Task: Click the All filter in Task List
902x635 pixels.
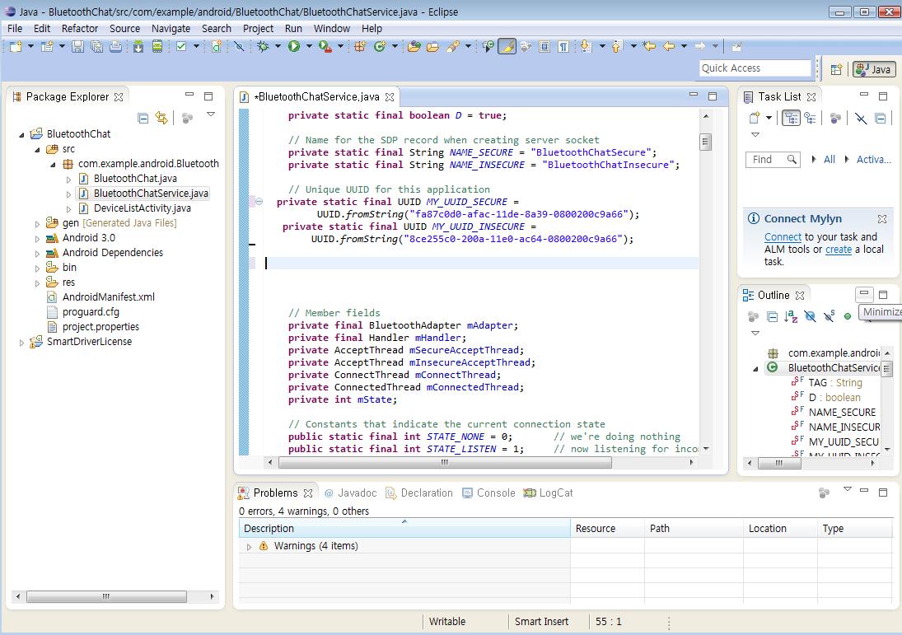Action: pos(830,159)
